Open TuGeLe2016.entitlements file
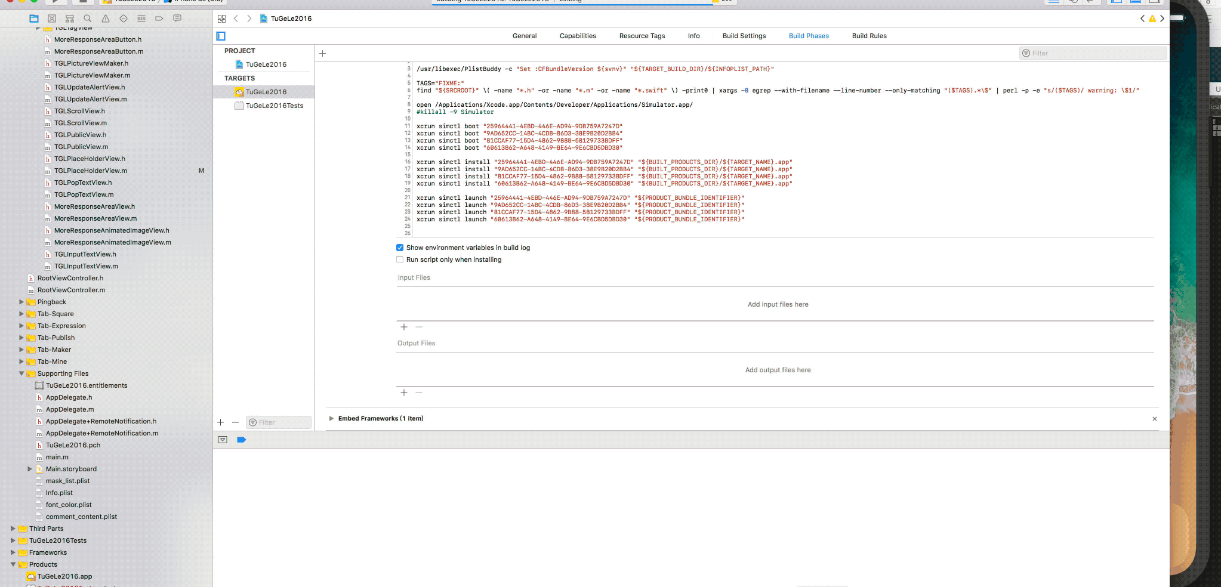The width and height of the screenshot is (1221, 587). pyautogui.click(x=87, y=385)
